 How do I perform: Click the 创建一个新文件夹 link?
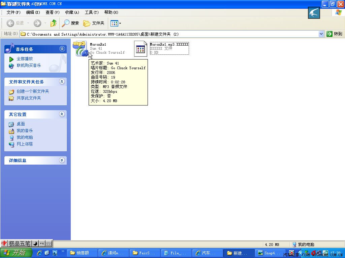click(33, 91)
